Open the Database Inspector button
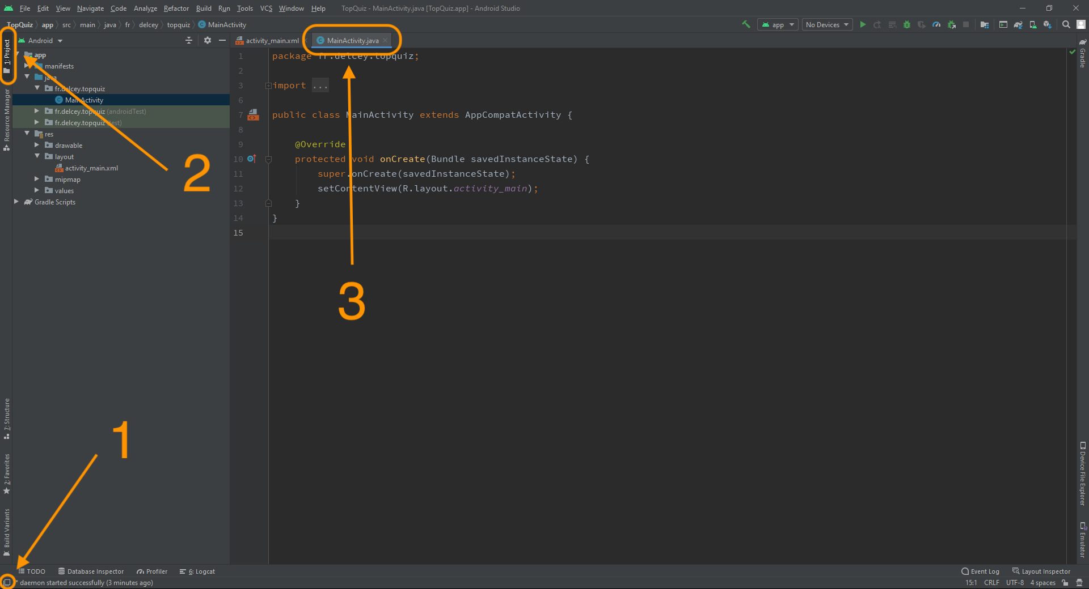Image resolution: width=1089 pixels, height=589 pixels. (x=91, y=571)
